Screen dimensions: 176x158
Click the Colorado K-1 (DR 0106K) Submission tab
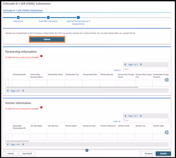23,11
